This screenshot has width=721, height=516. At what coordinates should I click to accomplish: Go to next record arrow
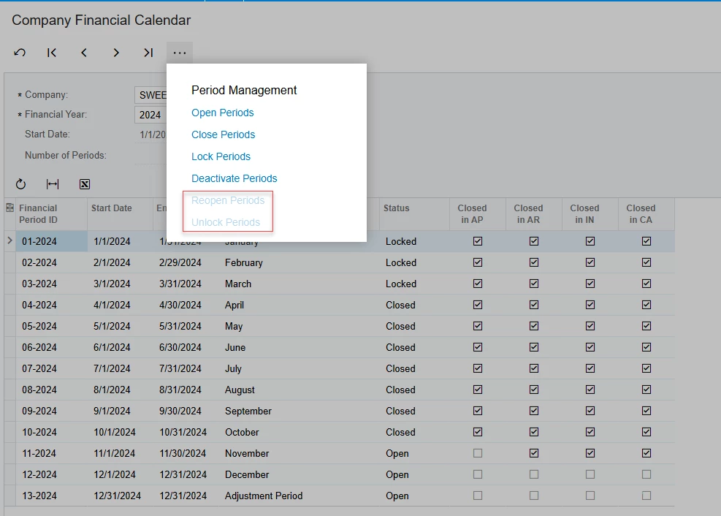point(116,53)
